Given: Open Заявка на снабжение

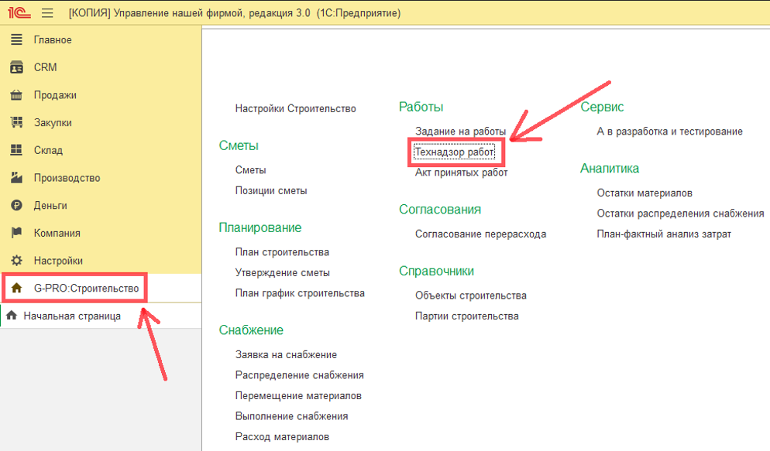Looking at the screenshot, I should 286,354.
